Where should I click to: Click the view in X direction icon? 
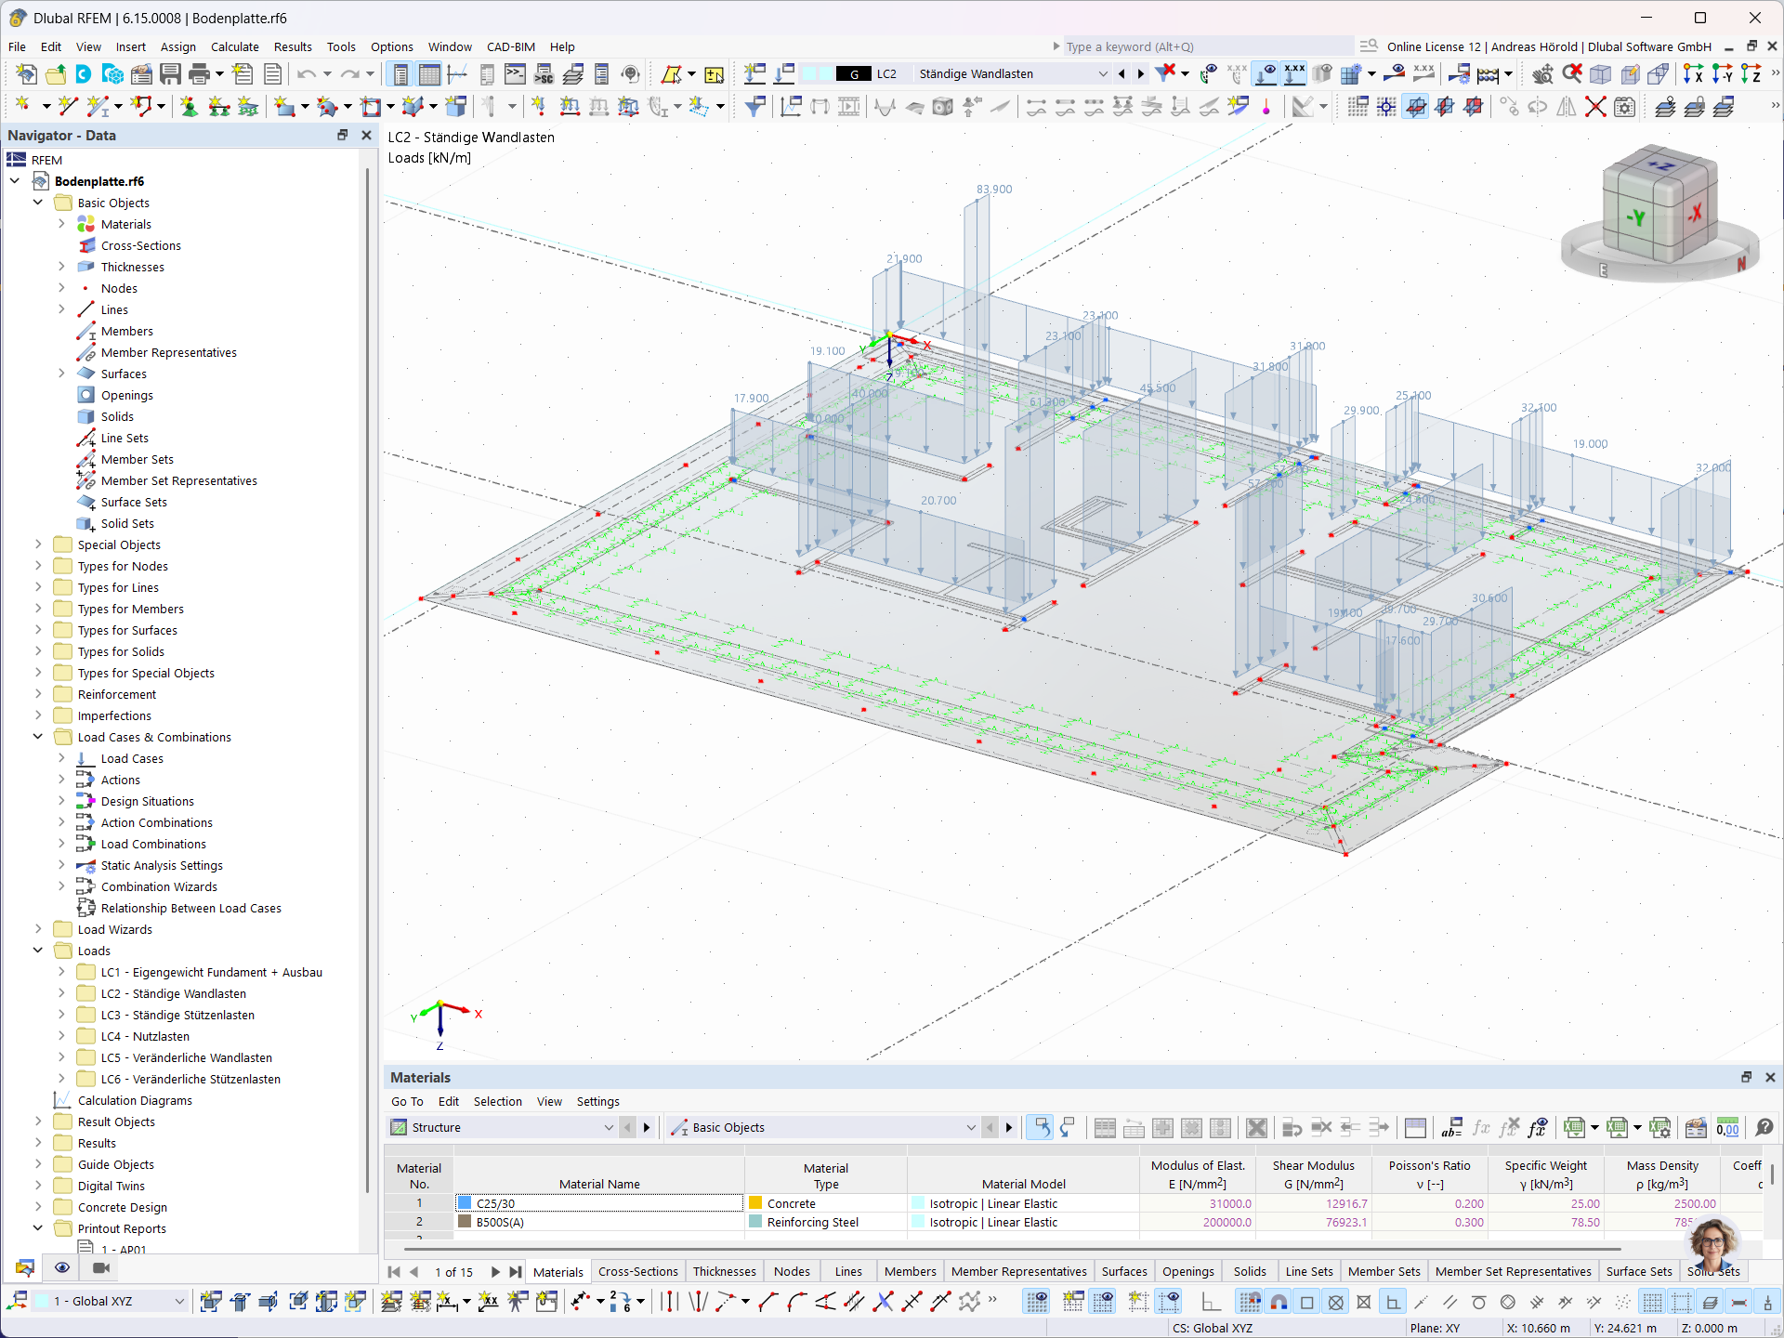(1693, 74)
